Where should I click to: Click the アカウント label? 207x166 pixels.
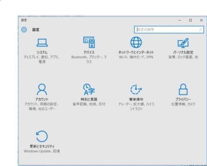point(42,99)
